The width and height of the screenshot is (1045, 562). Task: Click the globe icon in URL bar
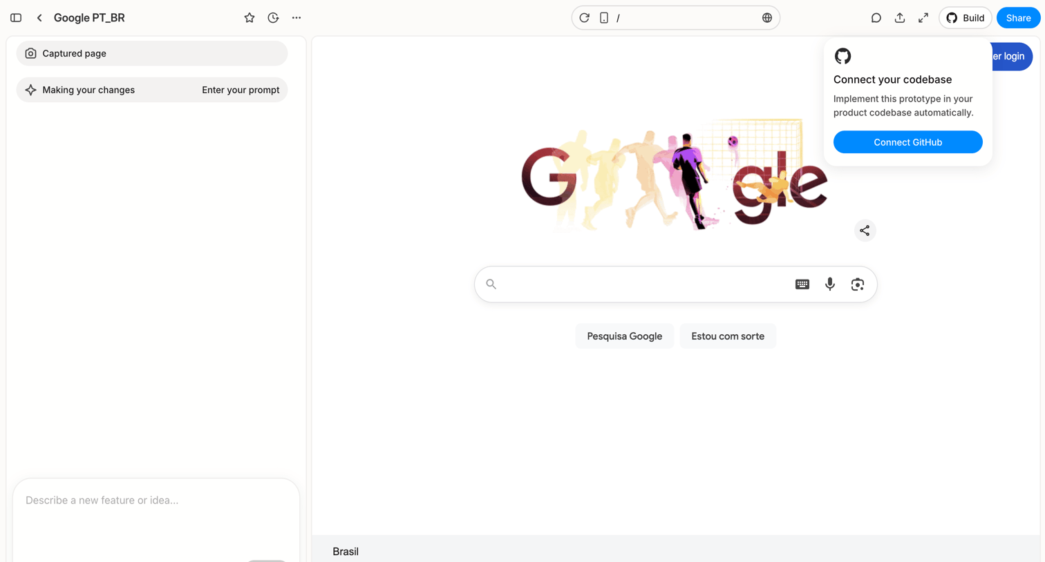[x=767, y=18]
